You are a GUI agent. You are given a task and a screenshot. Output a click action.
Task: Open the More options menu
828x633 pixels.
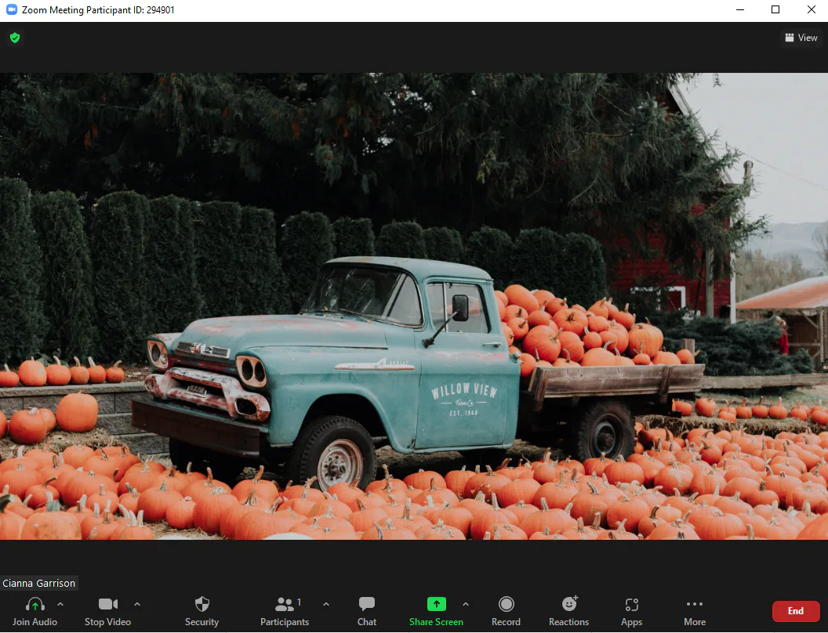695,612
